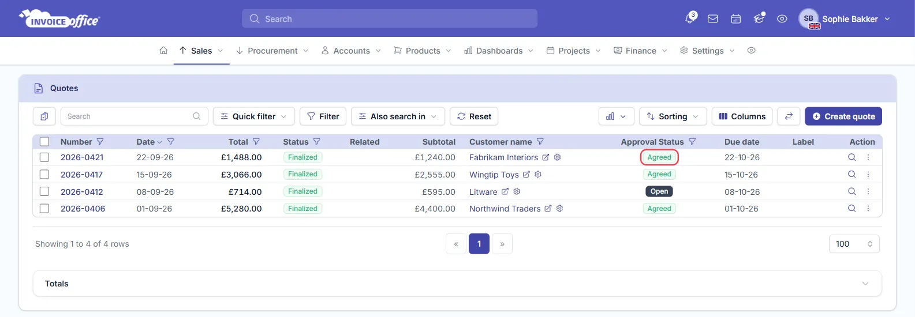Open Fabrikam Interiors external link icon
The image size is (915, 317).
(x=546, y=157)
